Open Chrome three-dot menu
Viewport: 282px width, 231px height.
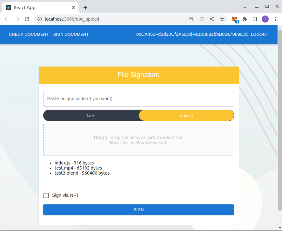(275, 19)
